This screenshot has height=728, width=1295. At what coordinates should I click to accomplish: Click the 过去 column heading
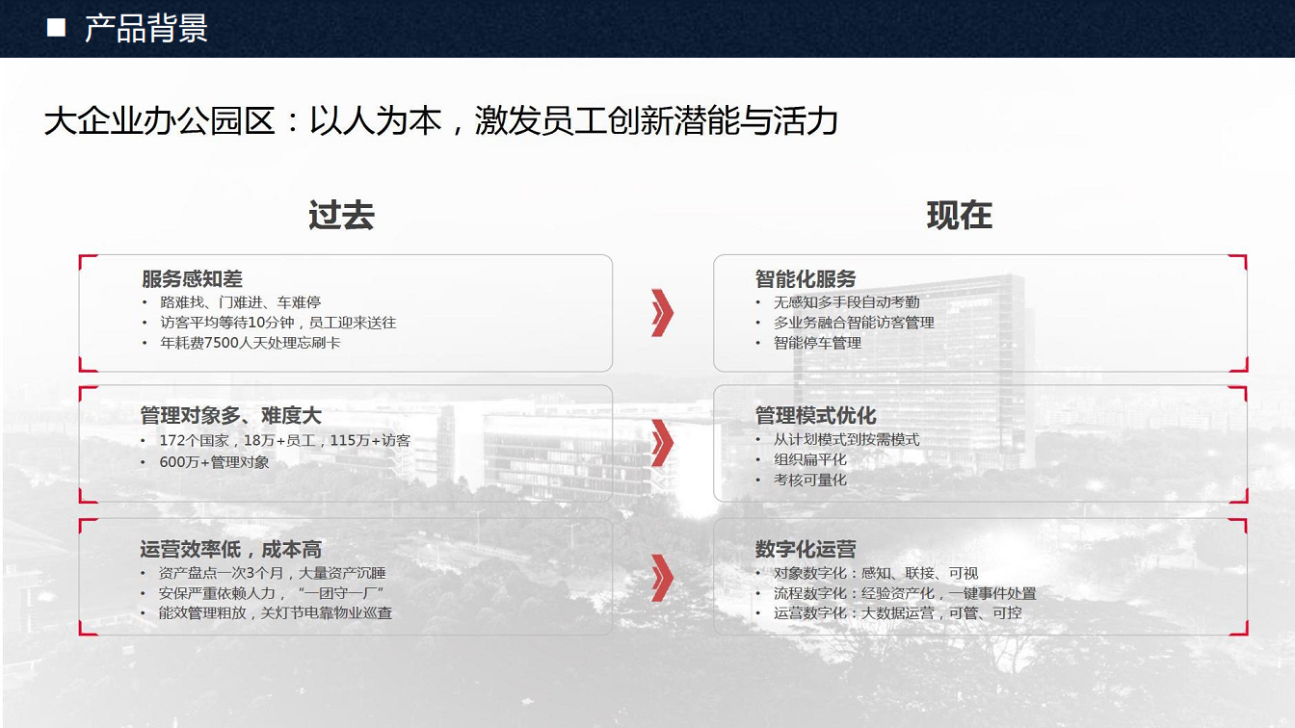[341, 215]
